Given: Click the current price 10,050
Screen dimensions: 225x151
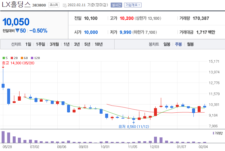Looking at the screenshot, I should [x=16, y=22].
